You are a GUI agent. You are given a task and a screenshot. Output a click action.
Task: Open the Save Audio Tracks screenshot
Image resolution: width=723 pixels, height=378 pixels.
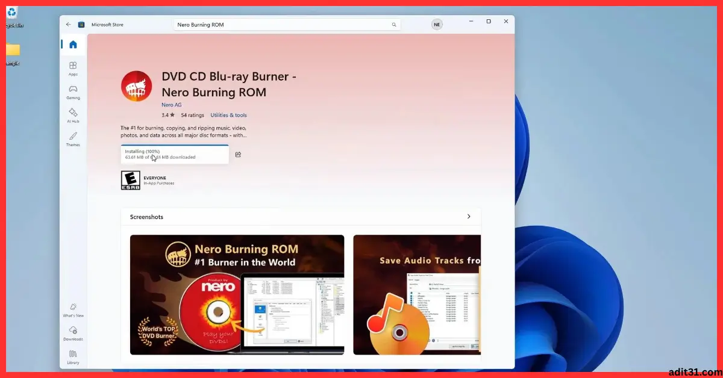point(417,294)
